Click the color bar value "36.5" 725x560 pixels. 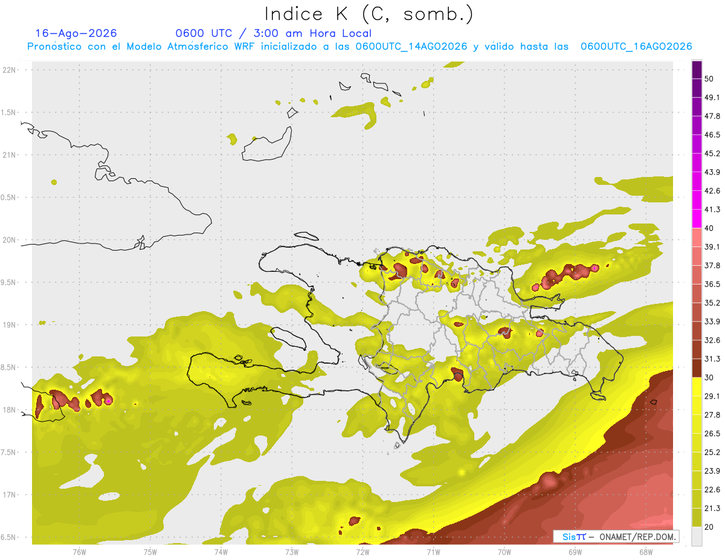[x=712, y=284]
